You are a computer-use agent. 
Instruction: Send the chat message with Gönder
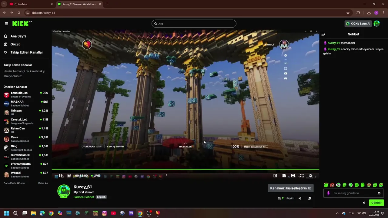[376, 203]
